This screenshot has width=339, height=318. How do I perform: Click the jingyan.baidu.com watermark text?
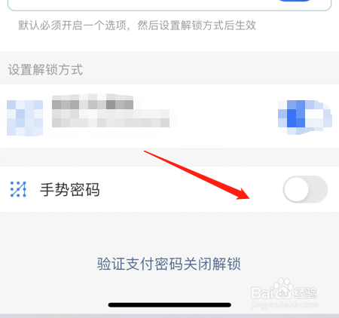pyautogui.click(x=284, y=304)
